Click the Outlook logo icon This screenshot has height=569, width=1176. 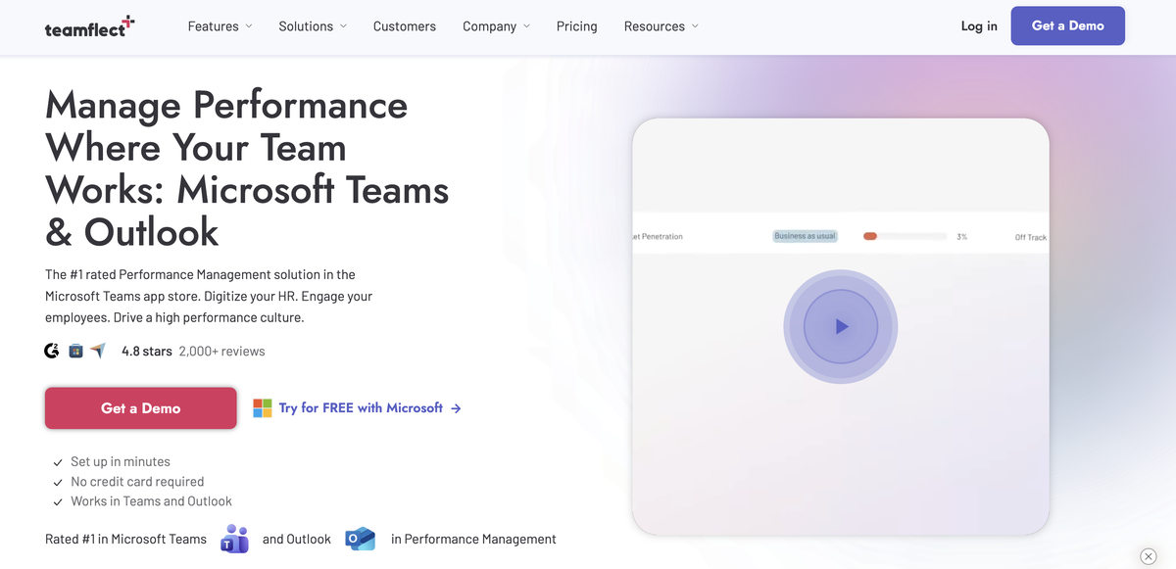coord(360,539)
